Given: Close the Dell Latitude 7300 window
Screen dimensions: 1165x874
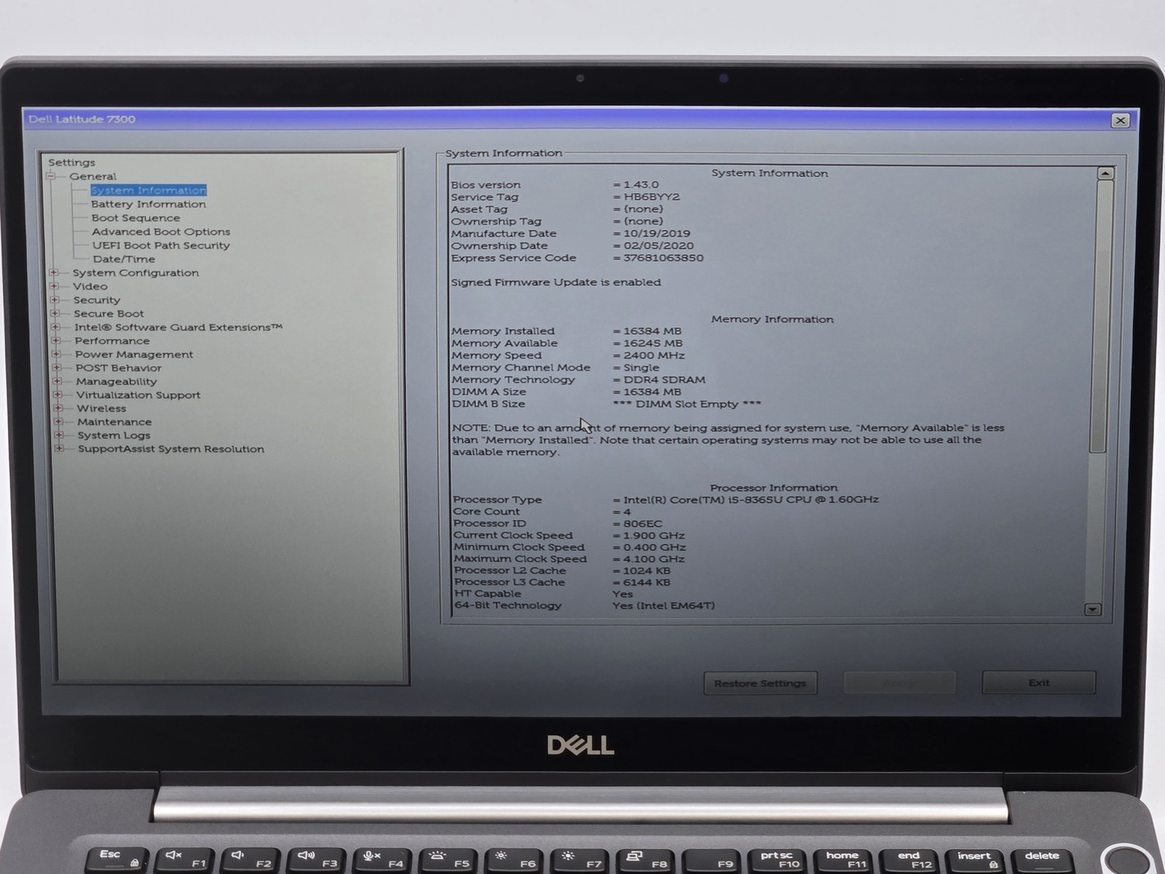Looking at the screenshot, I should pyautogui.click(x=1121, y=120).
